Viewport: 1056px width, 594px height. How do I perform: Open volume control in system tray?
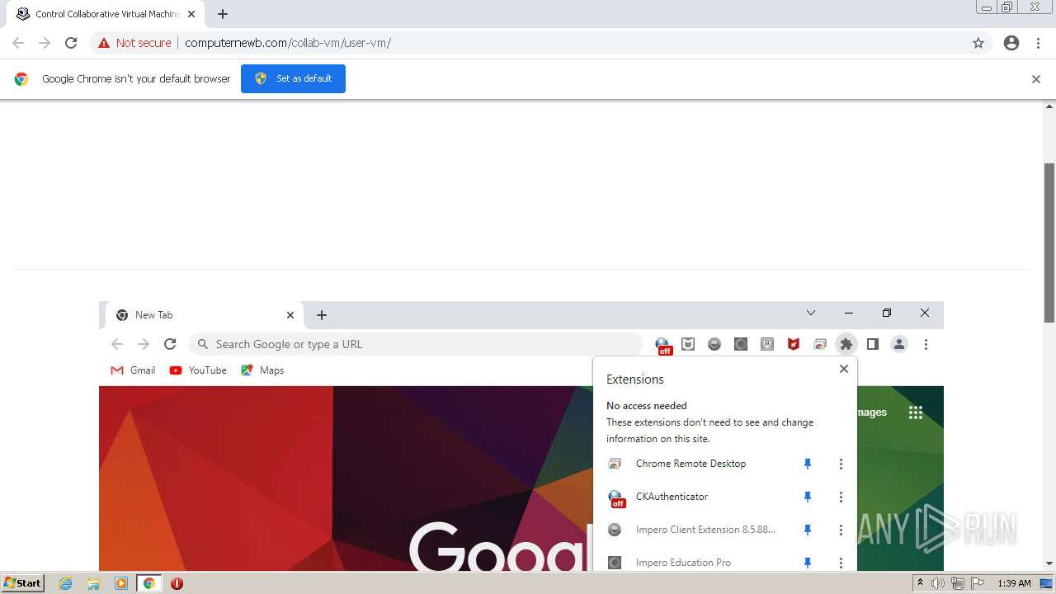coord(938,583)
